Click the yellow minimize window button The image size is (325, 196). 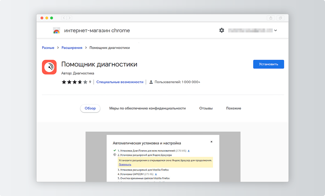pyautogui.click(x=47, y=18)
